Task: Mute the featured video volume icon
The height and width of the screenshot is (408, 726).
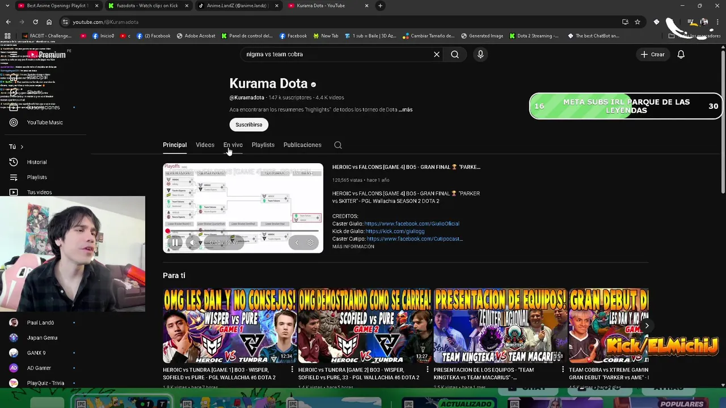Action: coord(192,243)
